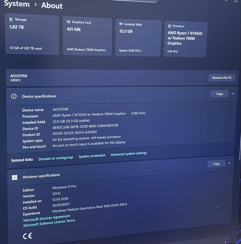This screenshot has height=244, width=241.
Task: Click the '32,0 GB (31,3 GB usable)' value
Action: (71, 121)
